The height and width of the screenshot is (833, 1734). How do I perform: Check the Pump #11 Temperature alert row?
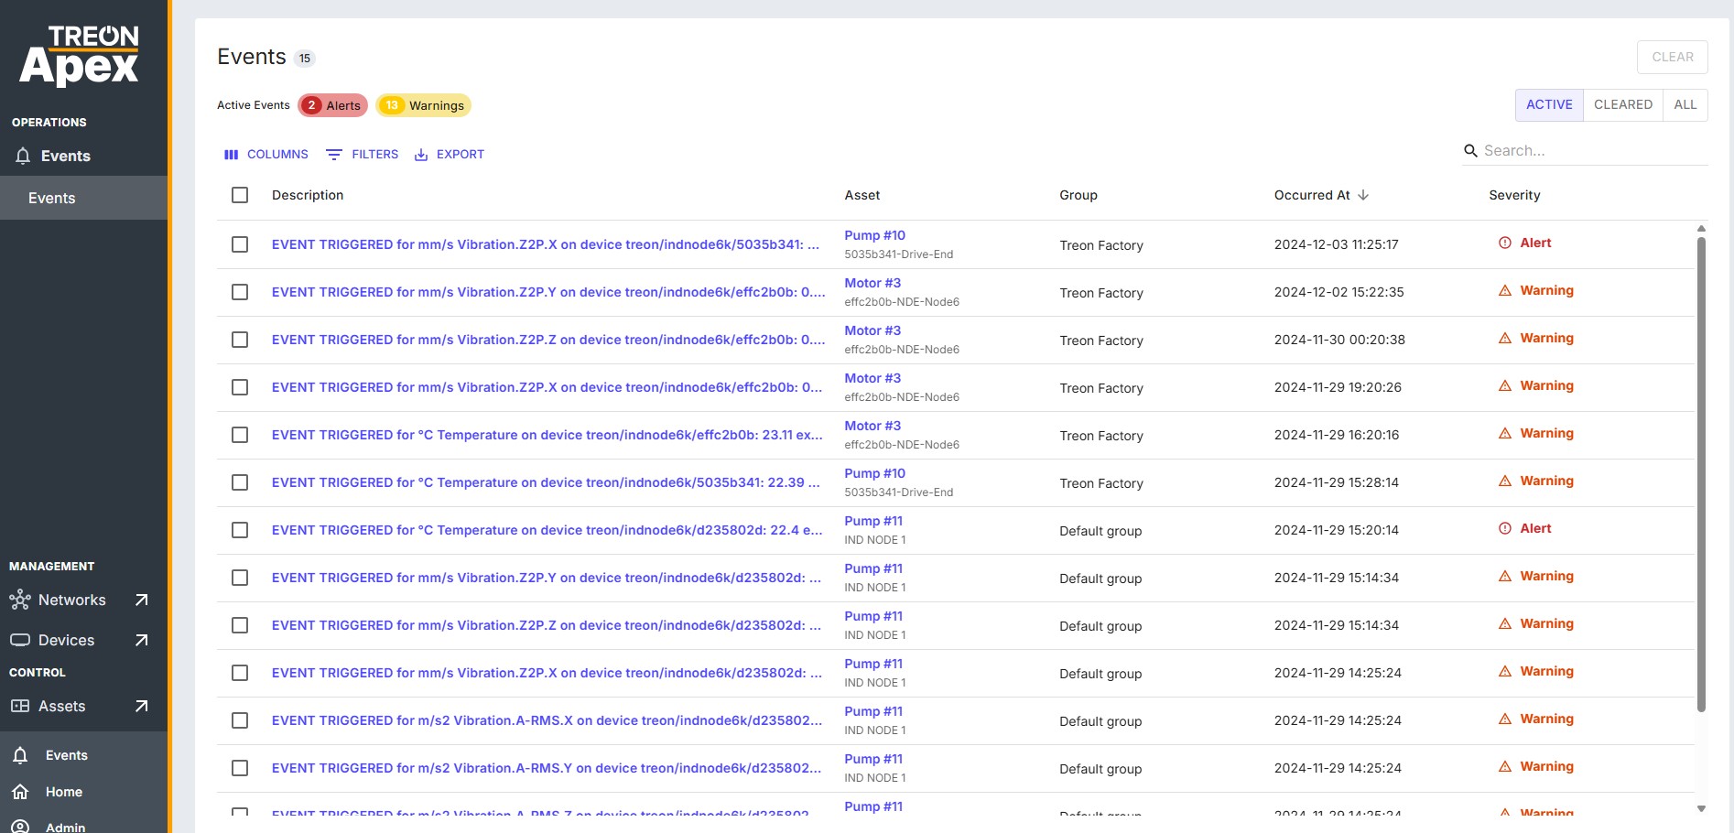point(240,530)
